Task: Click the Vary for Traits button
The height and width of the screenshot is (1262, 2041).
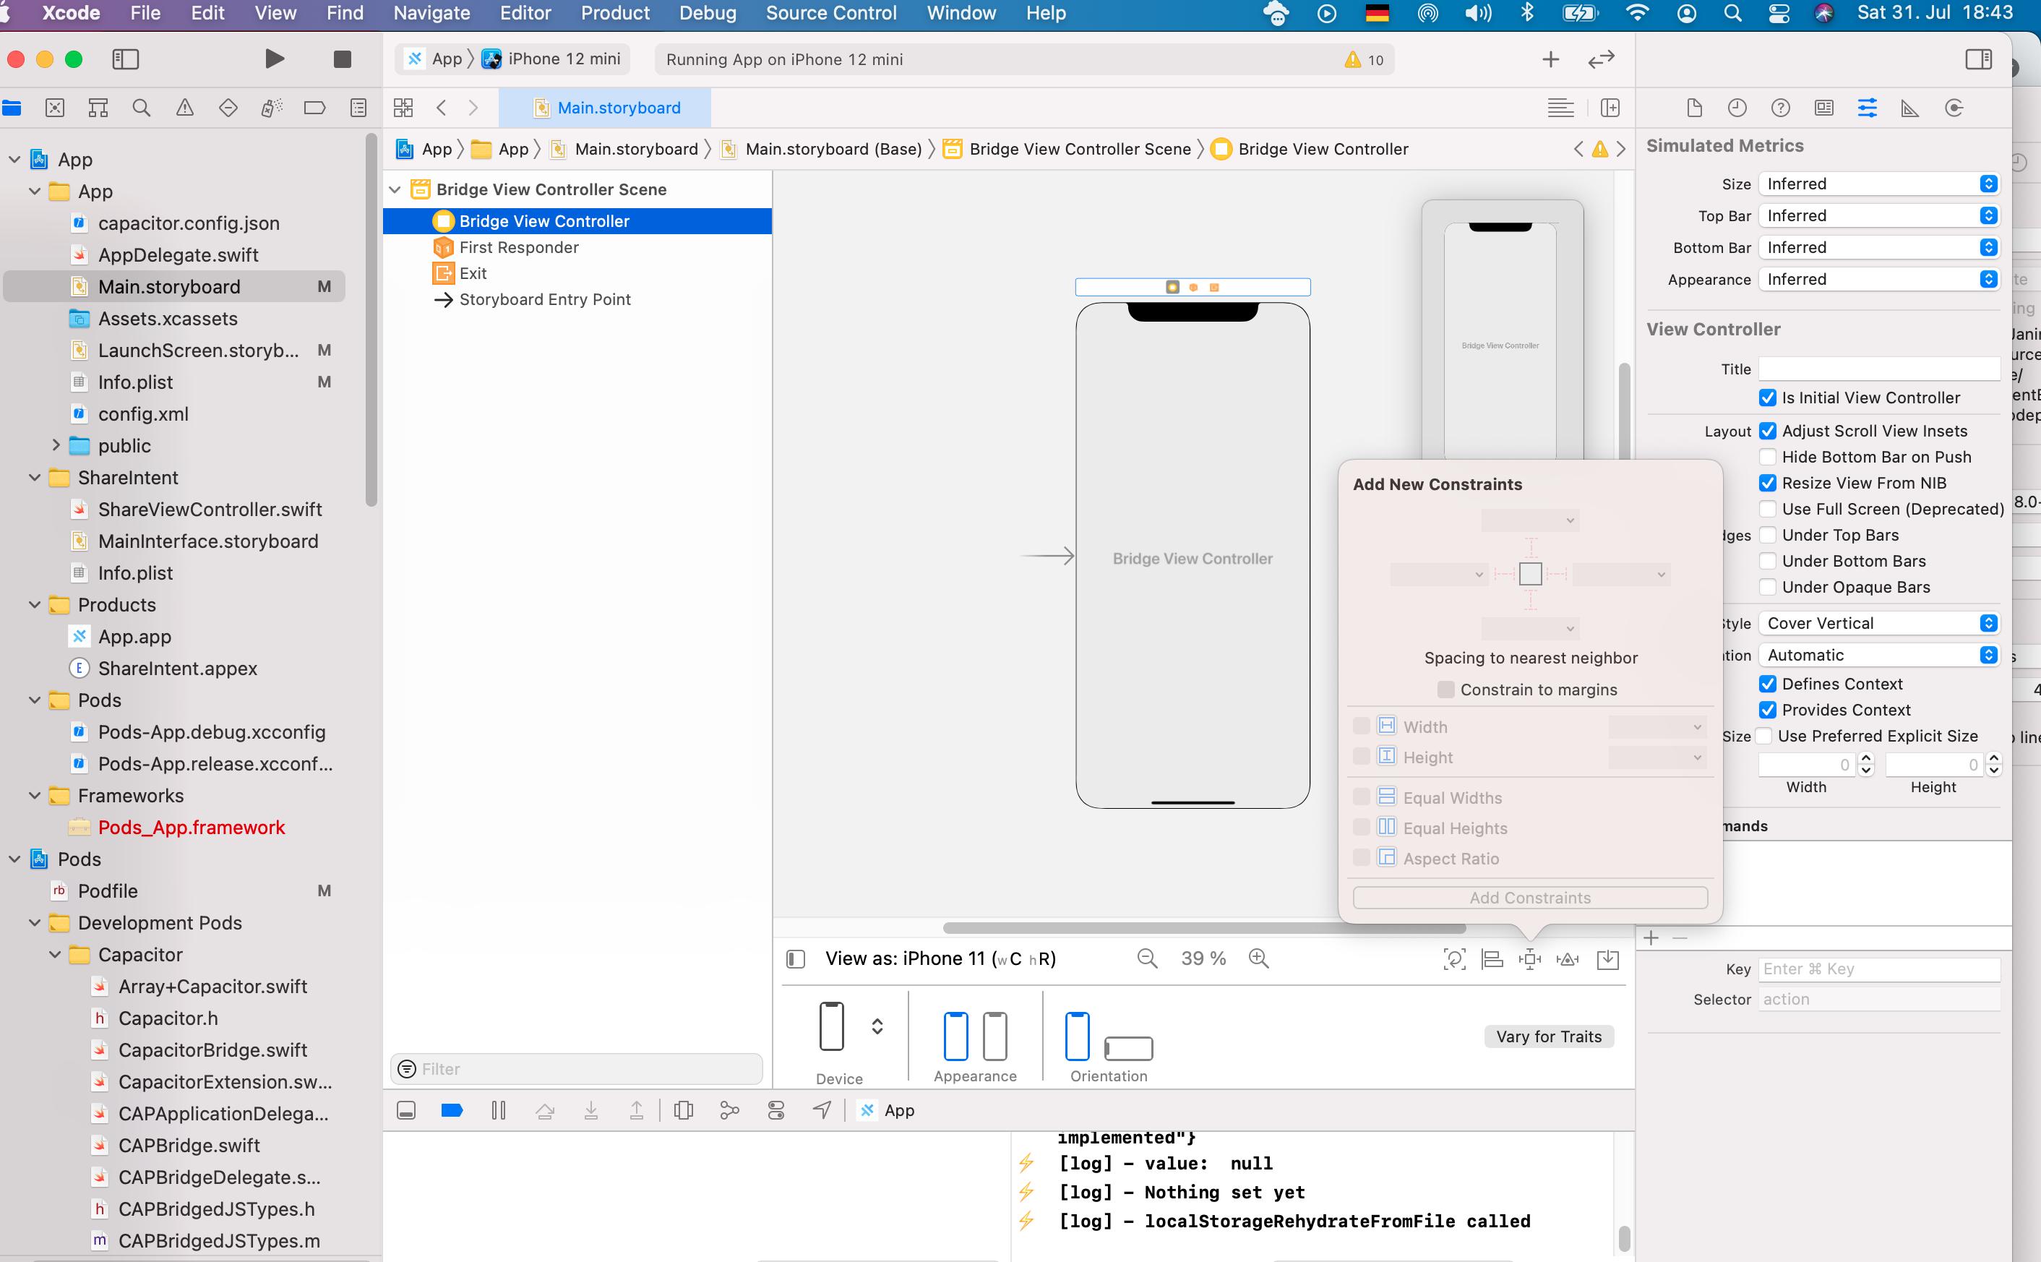Action: tap(1548, 1036)
